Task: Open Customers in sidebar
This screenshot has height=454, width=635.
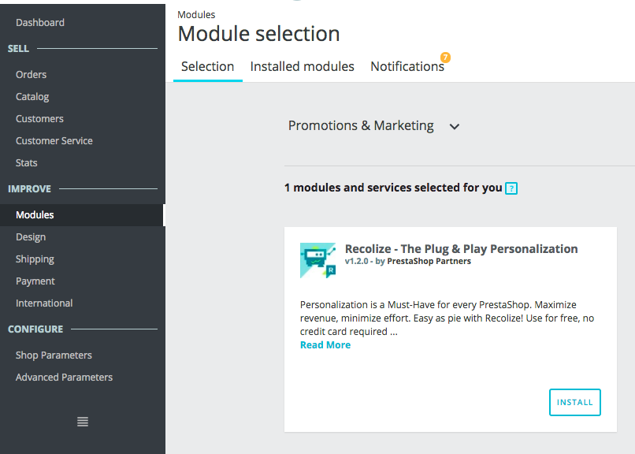Action: [x=39, y=119]
